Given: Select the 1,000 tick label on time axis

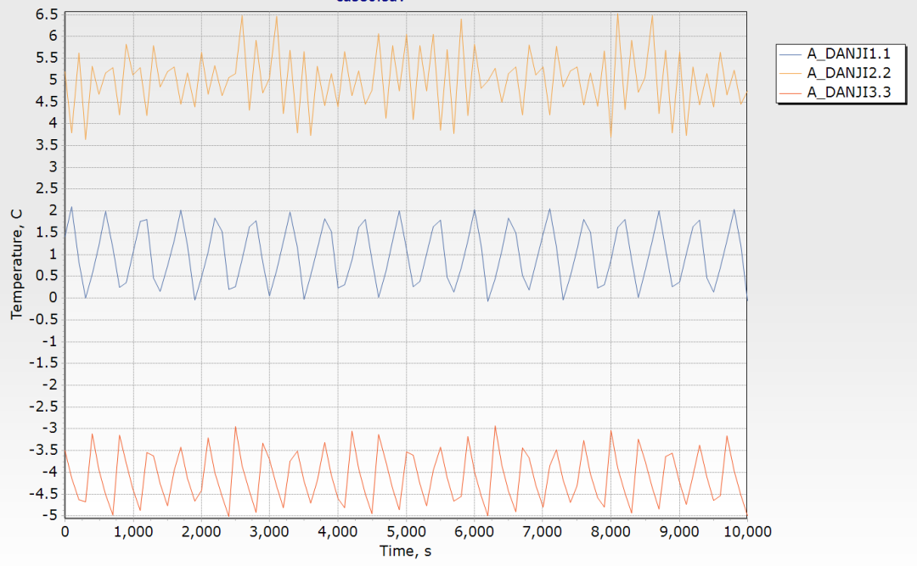Looking at the screenshot, I should pos(133,532).
